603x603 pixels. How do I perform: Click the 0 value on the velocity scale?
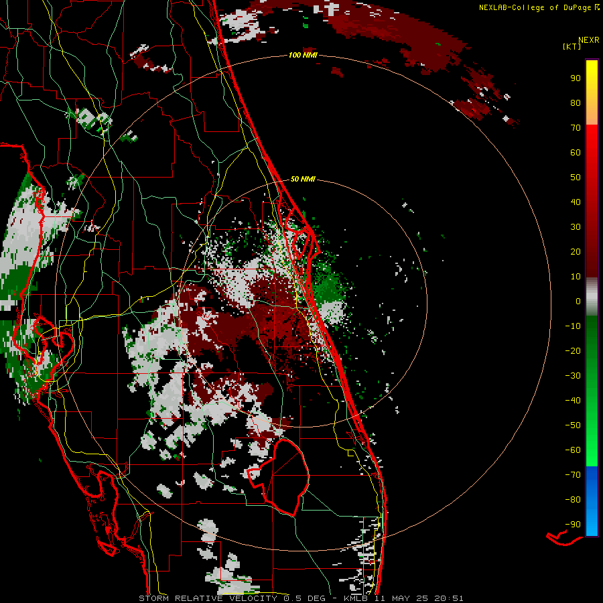(x=578, y=301)
